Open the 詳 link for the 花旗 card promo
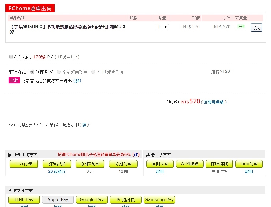The image size is (271, 207). tap(136, 155)
